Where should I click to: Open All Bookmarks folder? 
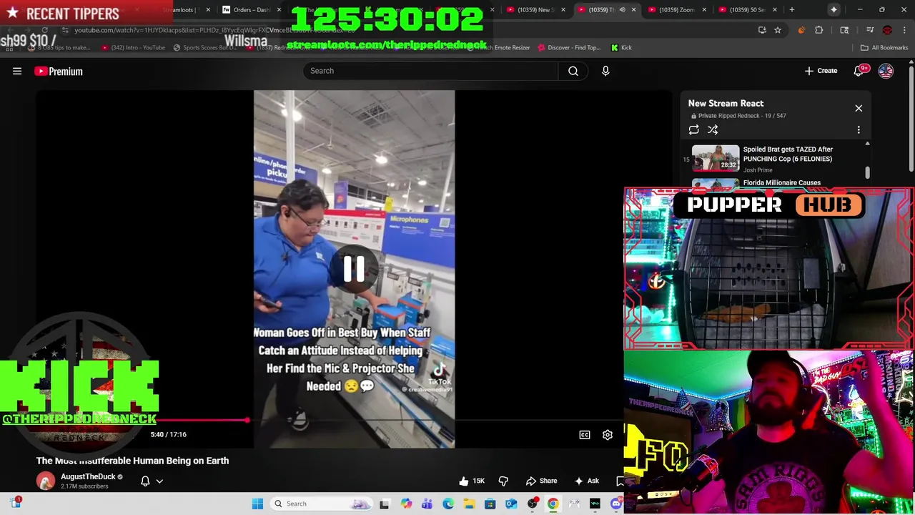[884, 47]
